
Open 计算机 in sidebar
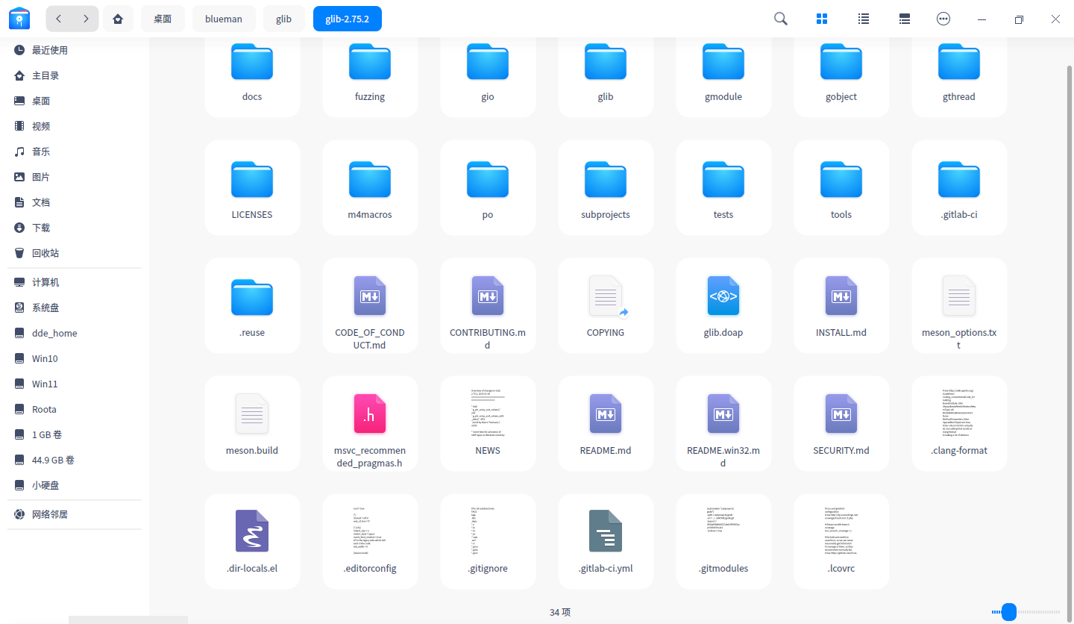[75, 282]
